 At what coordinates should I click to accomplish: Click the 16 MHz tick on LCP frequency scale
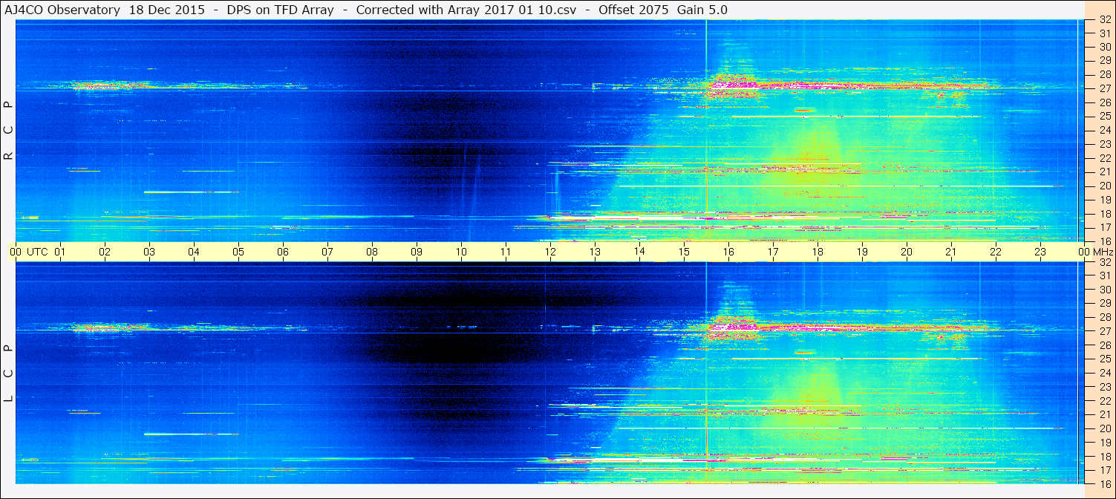(x=1104, y=483)
